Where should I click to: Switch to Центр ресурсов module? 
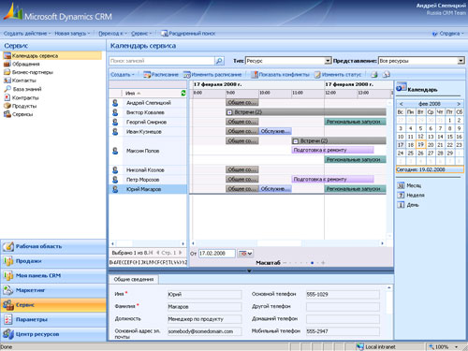point(53,334)
